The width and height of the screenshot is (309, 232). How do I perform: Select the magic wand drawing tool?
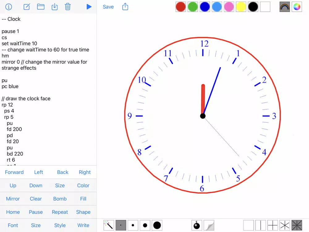coord(108,225)
